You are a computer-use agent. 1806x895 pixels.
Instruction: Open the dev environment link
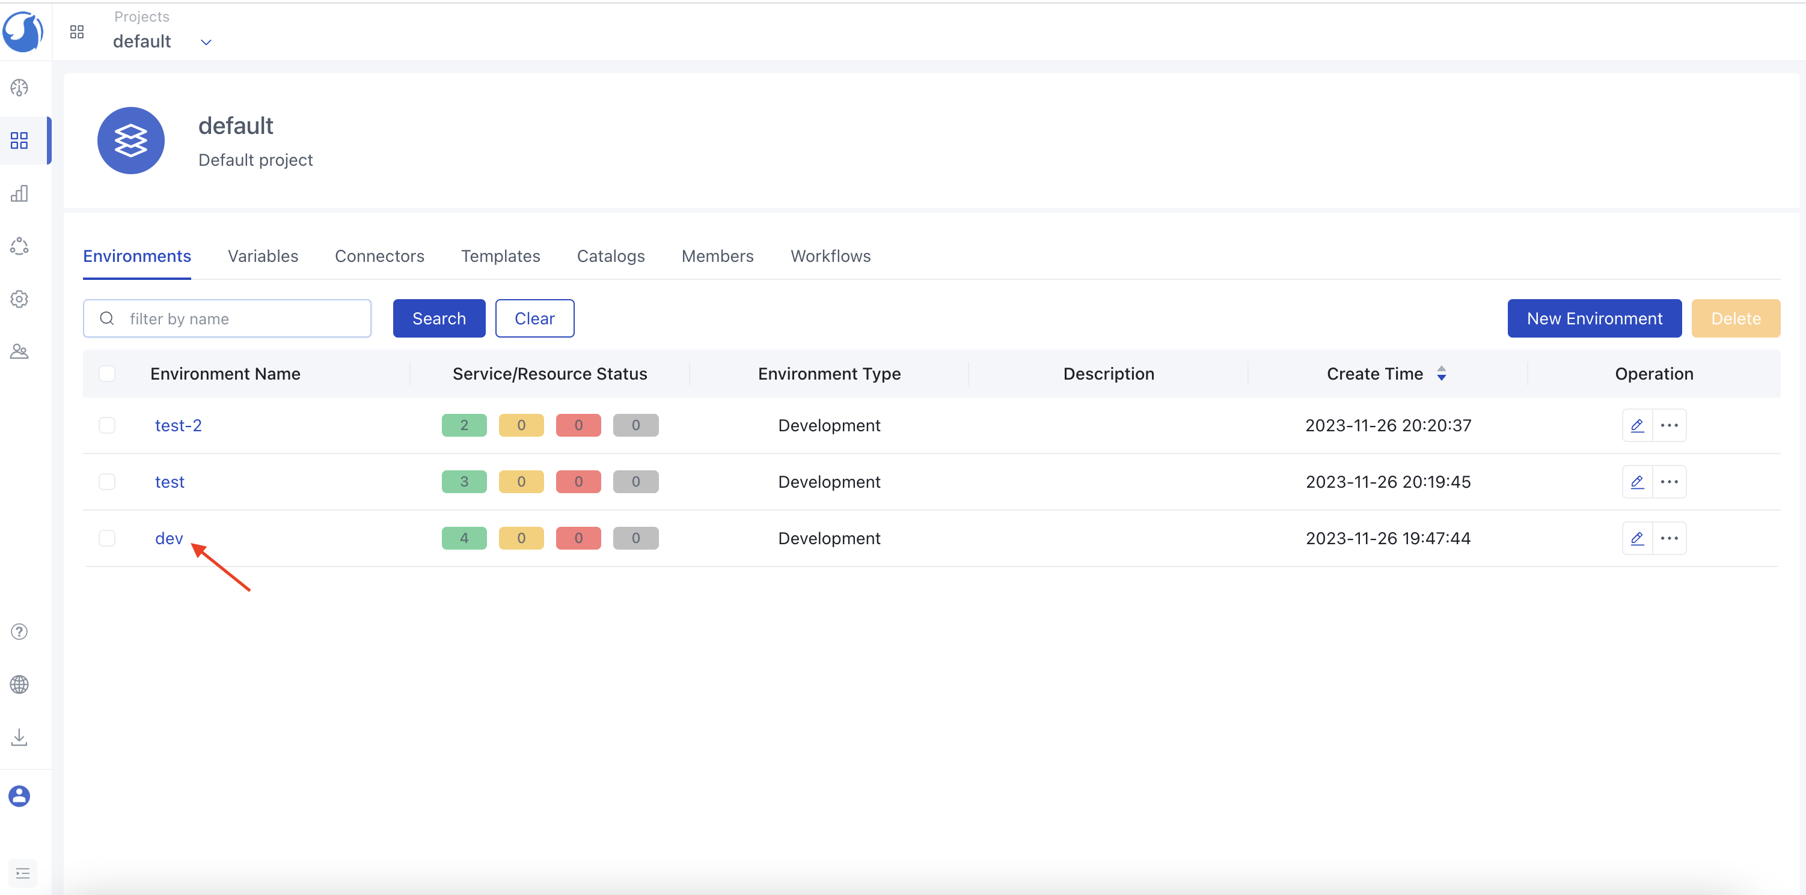(x=168, y=538)
